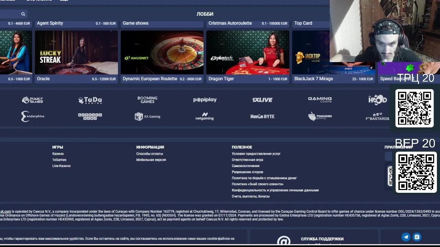Click the Dynamic European Roulette label
This screenshot has height=247, width=440.
pyautogui.click(x=150, y=79)
